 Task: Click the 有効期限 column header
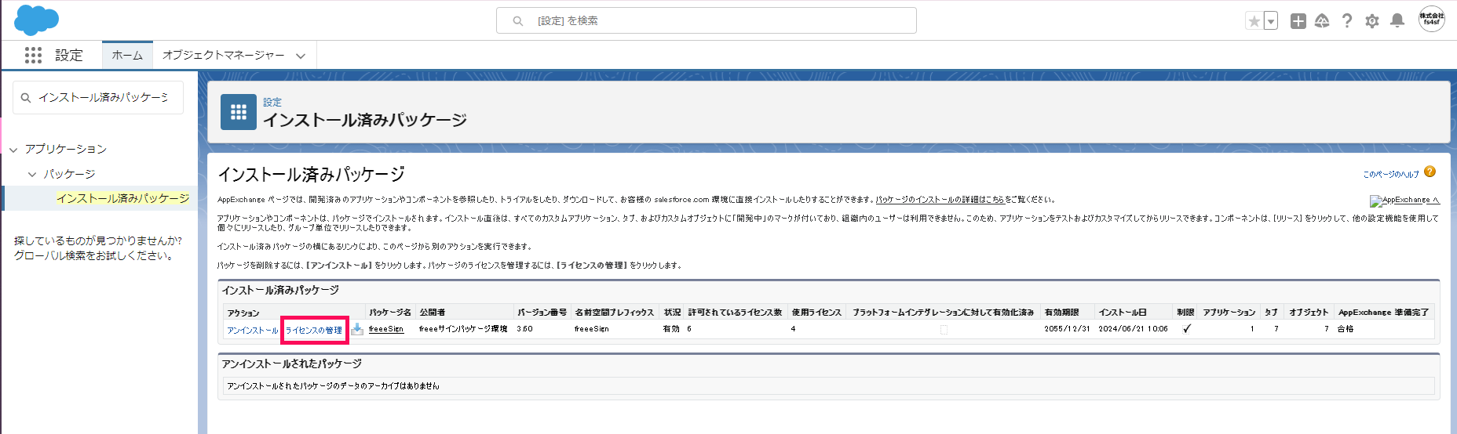(x=1061, y=312)
